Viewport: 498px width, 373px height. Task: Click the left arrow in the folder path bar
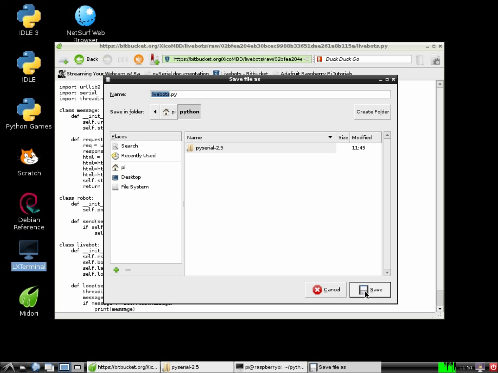[x=155, y=112]
